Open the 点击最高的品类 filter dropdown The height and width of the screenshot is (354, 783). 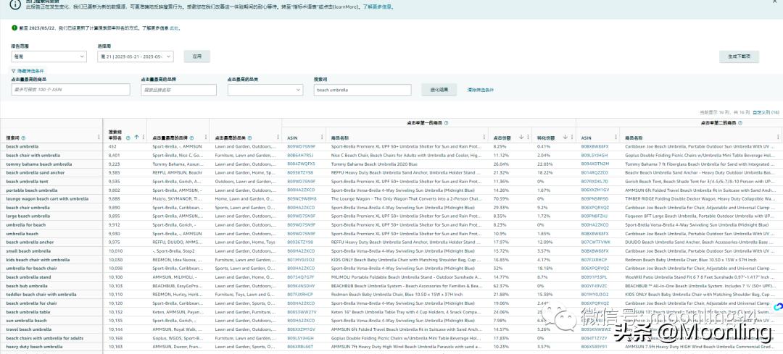coord(265,90)
